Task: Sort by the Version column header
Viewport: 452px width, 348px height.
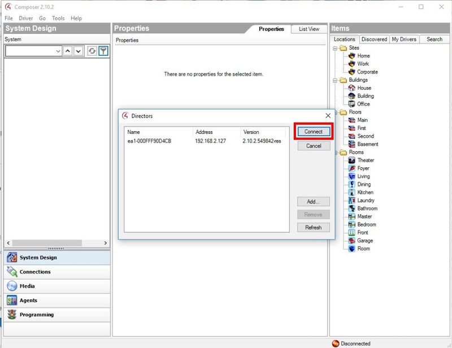Action: click(263, 132)
